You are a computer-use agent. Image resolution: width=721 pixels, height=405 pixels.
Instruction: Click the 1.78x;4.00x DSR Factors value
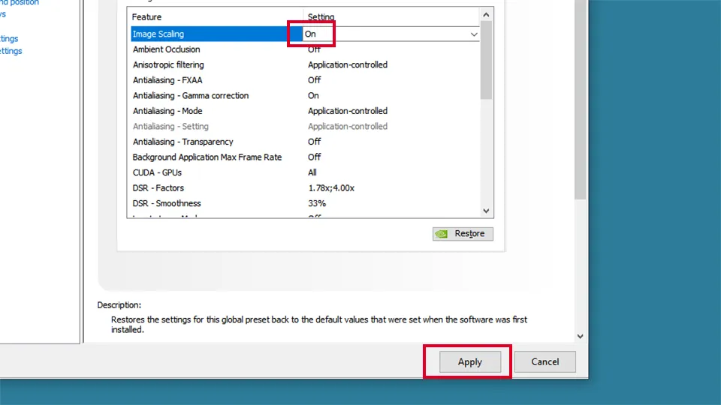click(x=331, y=188)
